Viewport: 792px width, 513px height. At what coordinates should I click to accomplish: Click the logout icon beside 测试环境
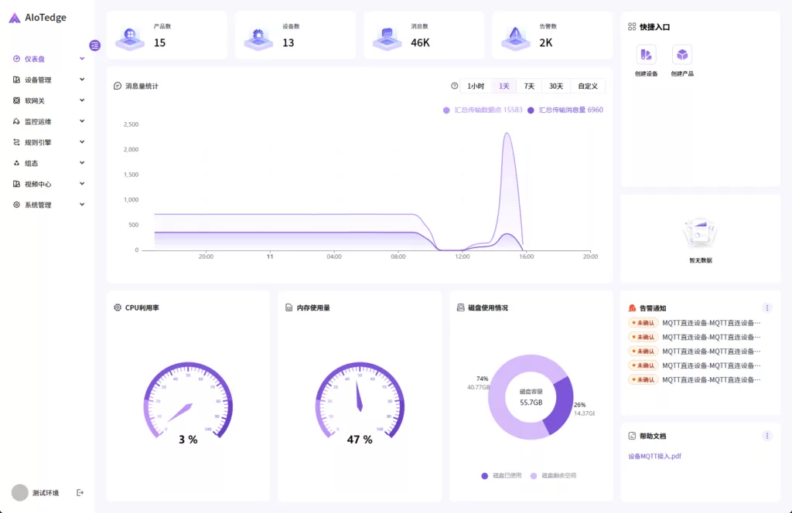pyautogui.click(x=80, y=493)
